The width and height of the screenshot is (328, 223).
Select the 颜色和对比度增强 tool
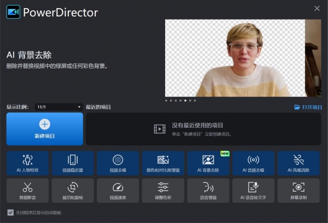(163, 163)
